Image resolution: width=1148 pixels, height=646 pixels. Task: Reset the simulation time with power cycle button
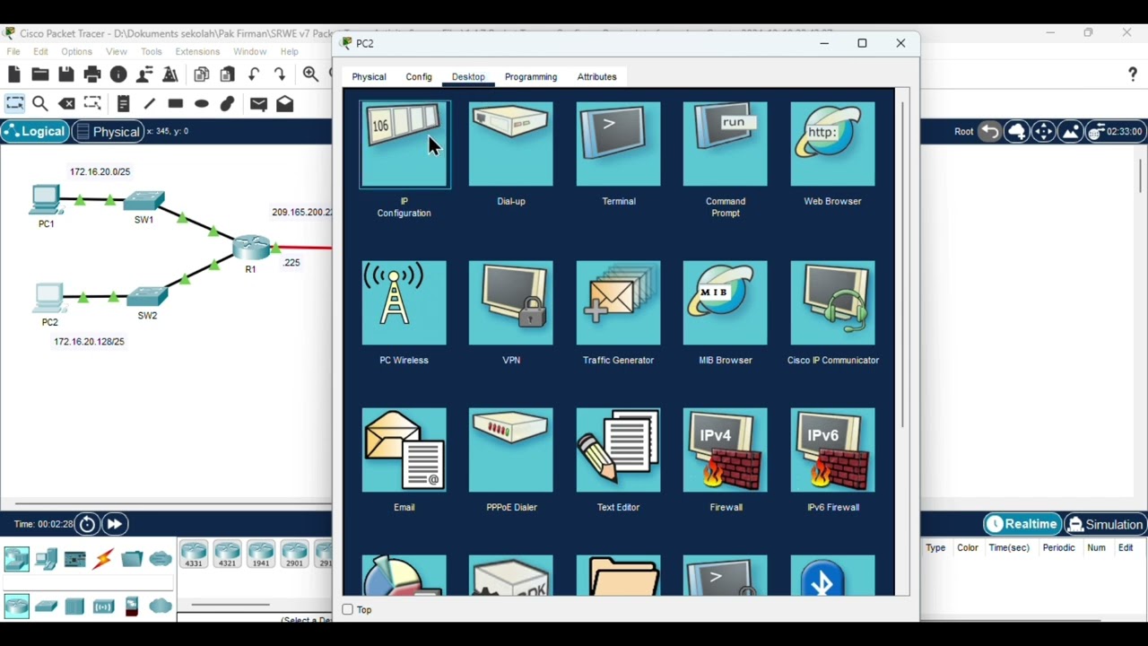click(x=87, y=524)
